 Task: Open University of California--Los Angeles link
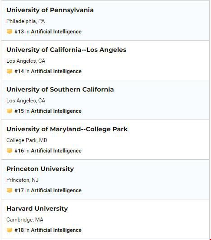tap(66, 50)
